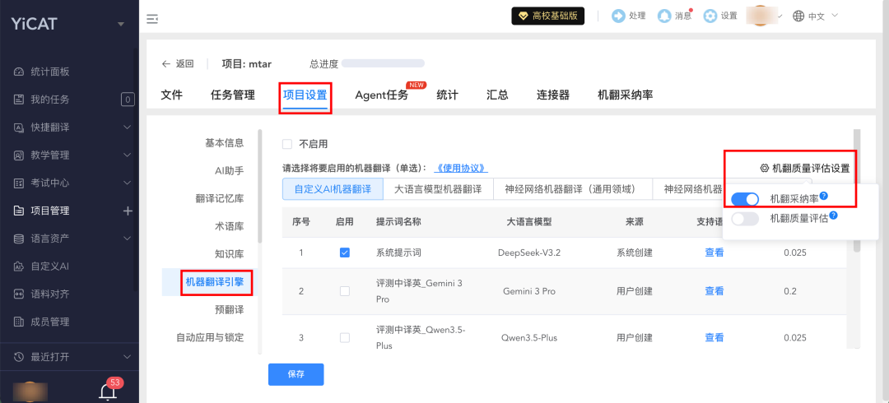Turn on the 机翻质量评估 switch
Viewport: 889px width, 403px height.
tap(745, 219)
